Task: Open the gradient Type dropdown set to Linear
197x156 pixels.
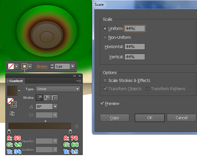Action: [58, 89]
